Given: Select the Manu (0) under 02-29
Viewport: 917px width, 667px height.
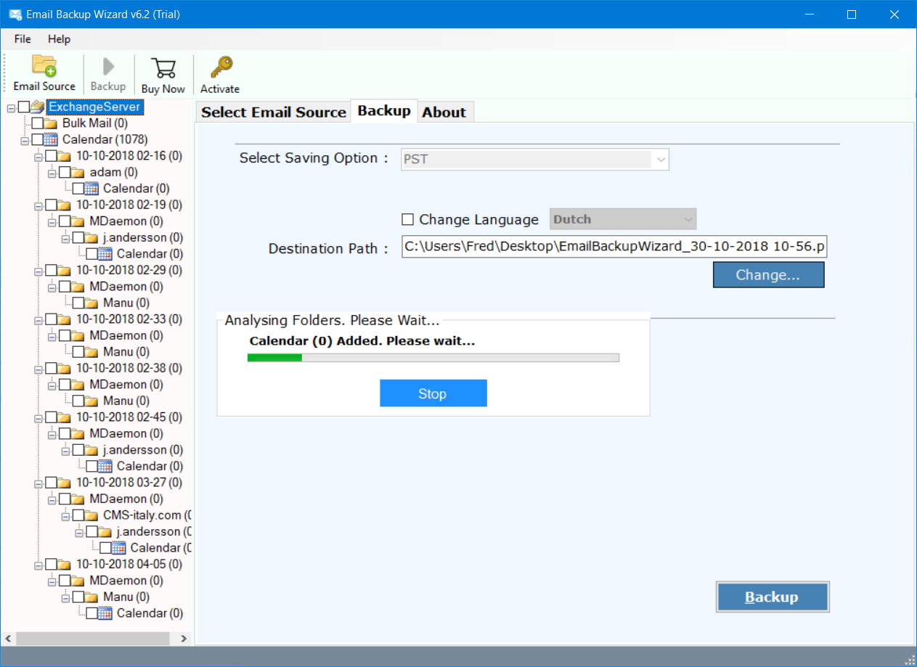Looking at the screenshot, I should click(126, 303).
